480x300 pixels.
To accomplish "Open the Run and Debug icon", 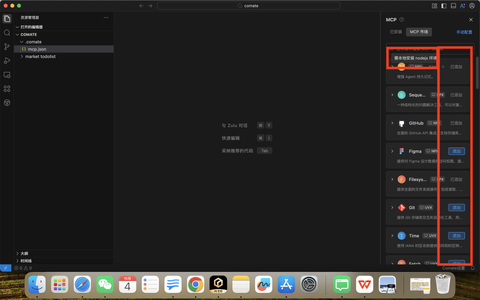I will (x=7, y=60).
